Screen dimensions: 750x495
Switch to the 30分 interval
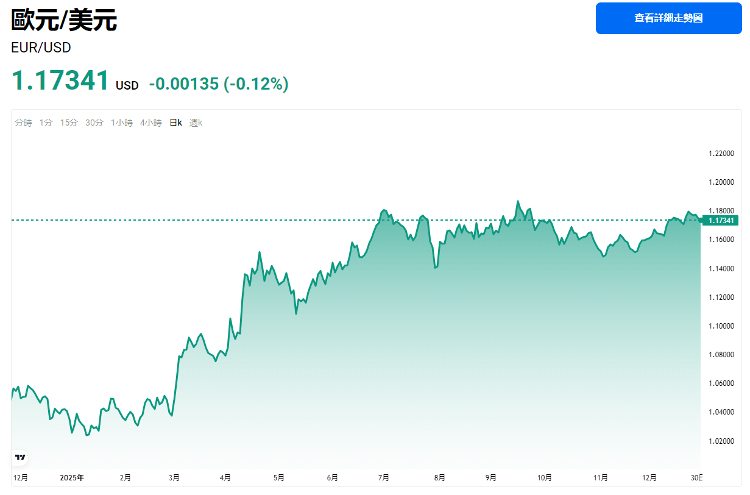coord(94,123)
